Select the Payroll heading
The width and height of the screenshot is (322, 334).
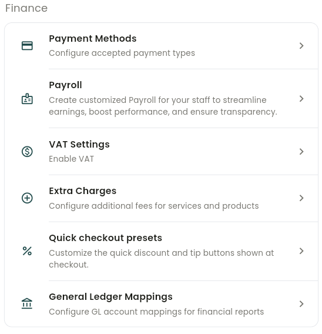(65, 85)
